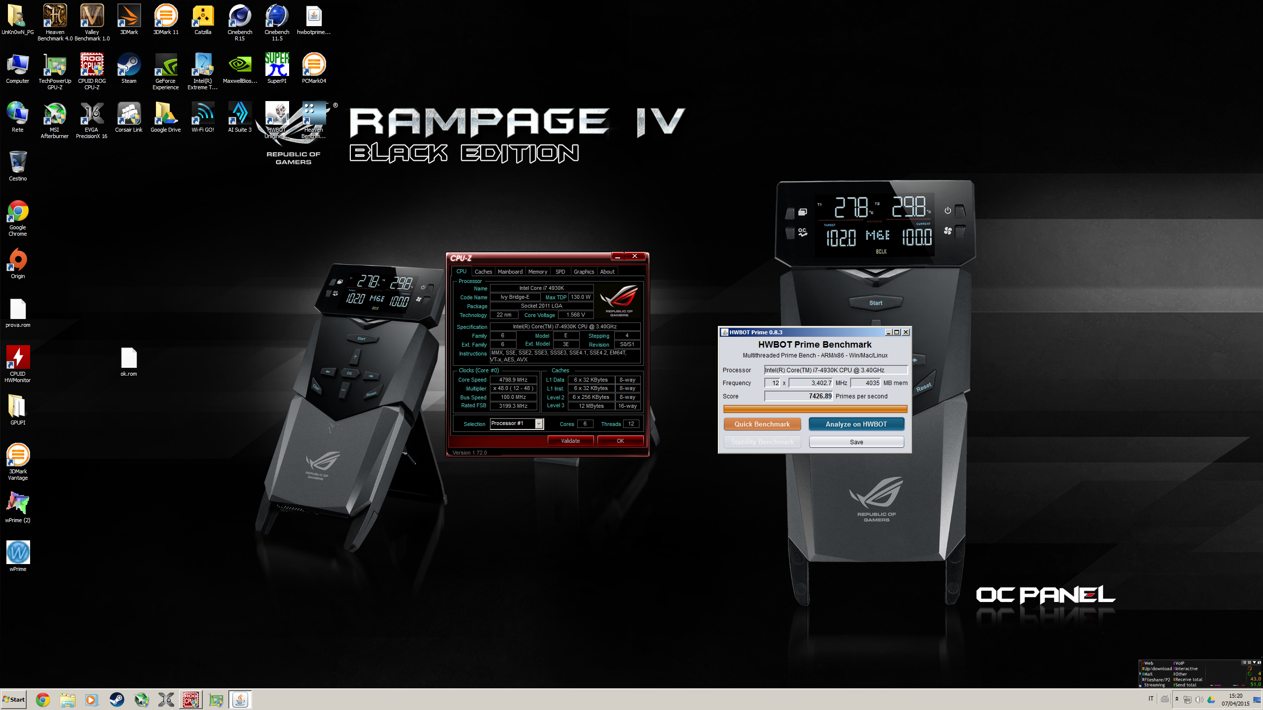Open the About tab in CPU-Z
This screenshot has height=710, width=1263.
(x=607, y=272)
